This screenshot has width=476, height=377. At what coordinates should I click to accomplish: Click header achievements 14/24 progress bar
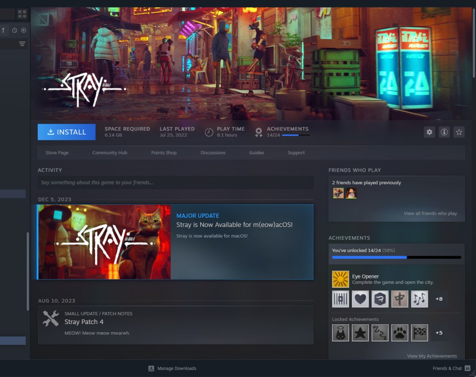pos(296,135)
